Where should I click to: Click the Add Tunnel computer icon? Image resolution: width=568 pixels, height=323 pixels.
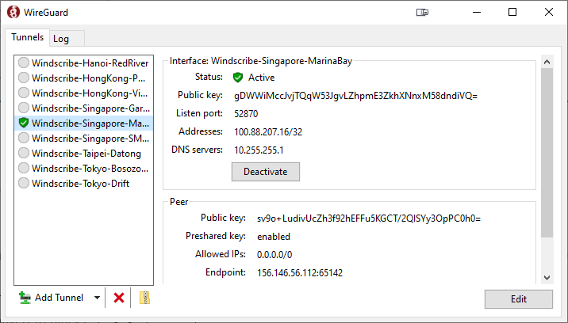pyautogui.click(x=25, y=298)
